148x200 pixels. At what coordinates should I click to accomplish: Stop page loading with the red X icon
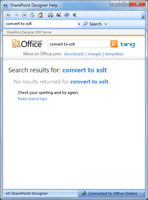(x=24, y=15)
